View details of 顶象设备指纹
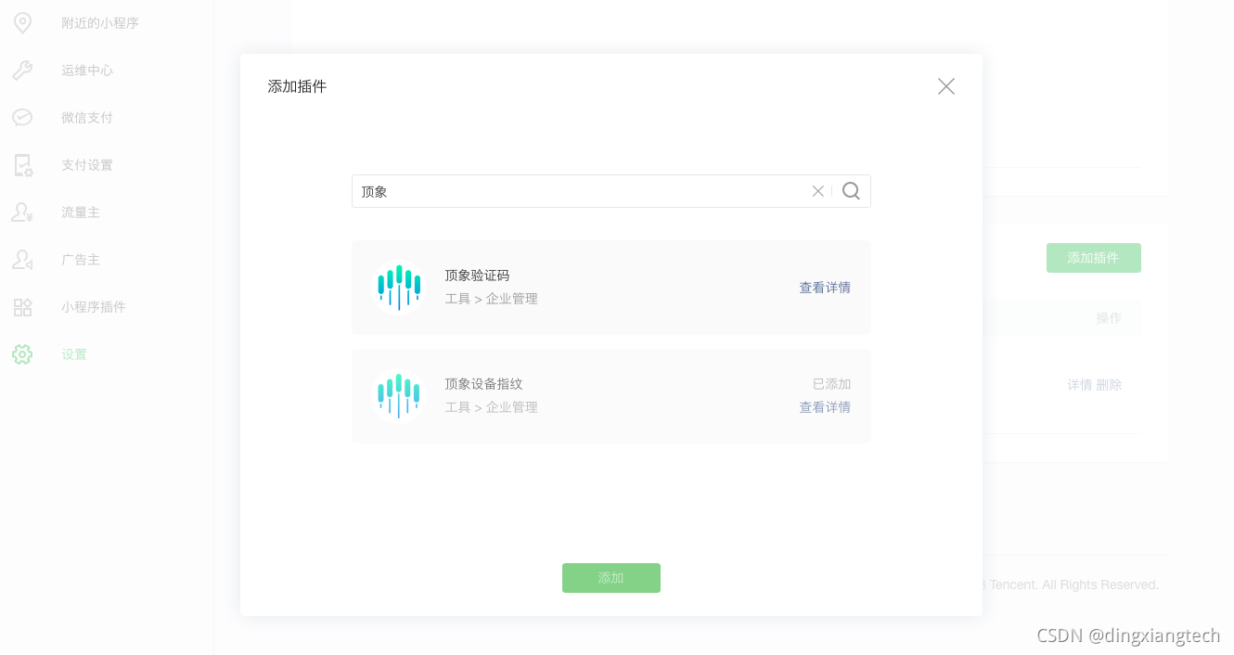 [x=825, y=407]
